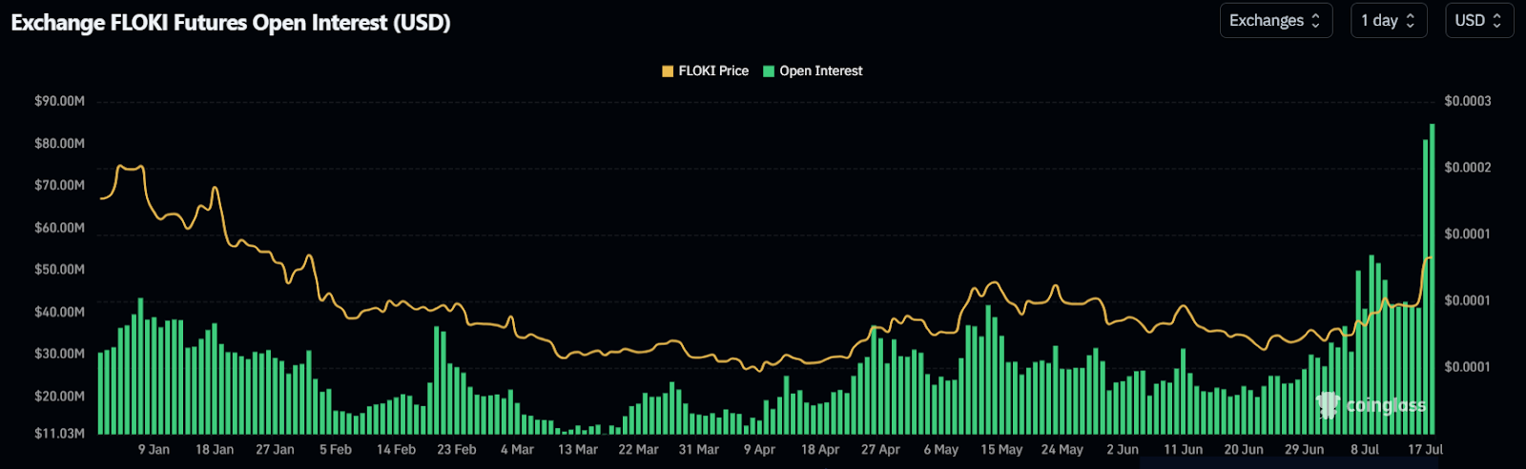Click the $70.00M y-axis label
Viewport: 1526px width, 469px height.
[x=59, y=185]
